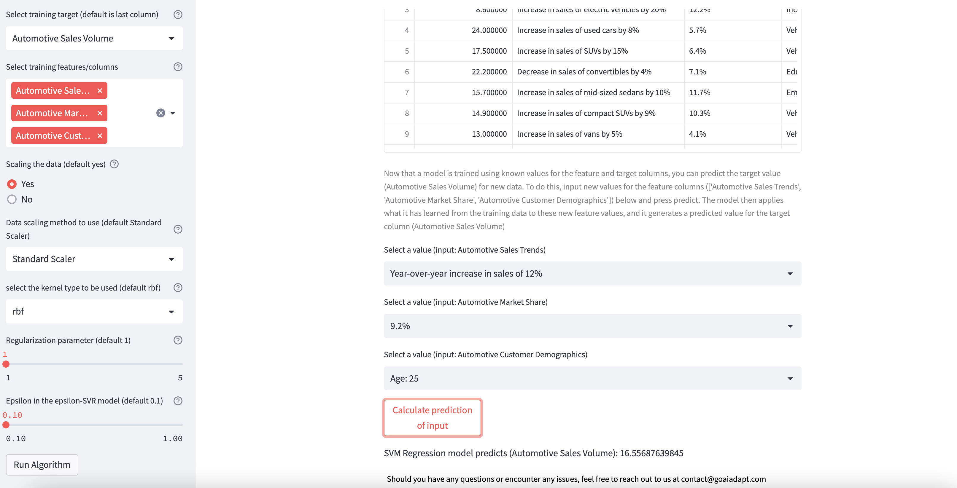Open the Standard Scaler method dropdown

click(94, 259)
